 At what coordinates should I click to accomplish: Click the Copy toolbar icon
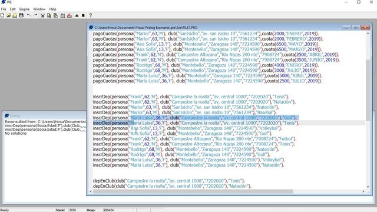coord(49,15)
